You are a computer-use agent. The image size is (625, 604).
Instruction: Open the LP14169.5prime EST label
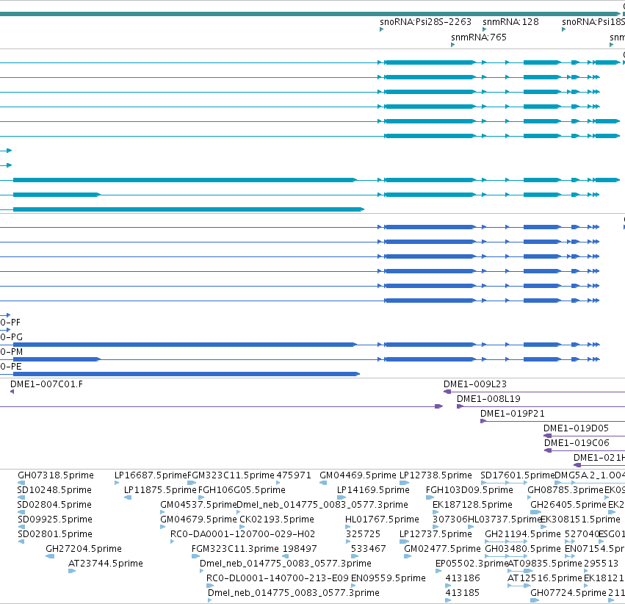click(373, 490)
